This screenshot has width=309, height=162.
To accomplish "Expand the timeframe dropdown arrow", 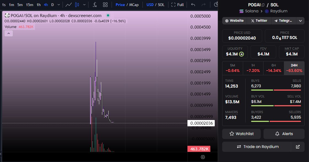I will coord(59,5).
